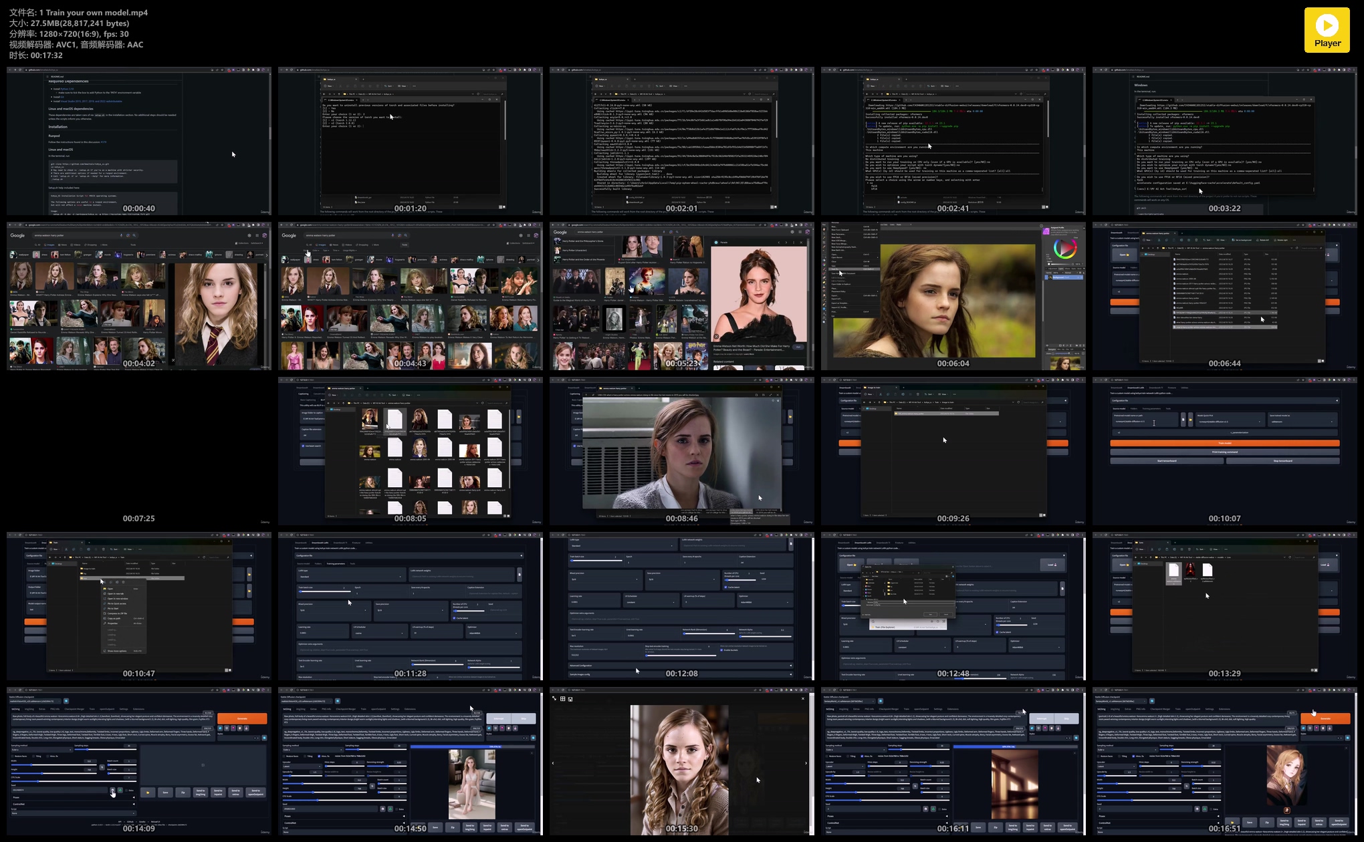This screenshot has width=1364, height=842.
Task: Click Save button in 00:14:09 thumbnail
Action: click(165, 793)
